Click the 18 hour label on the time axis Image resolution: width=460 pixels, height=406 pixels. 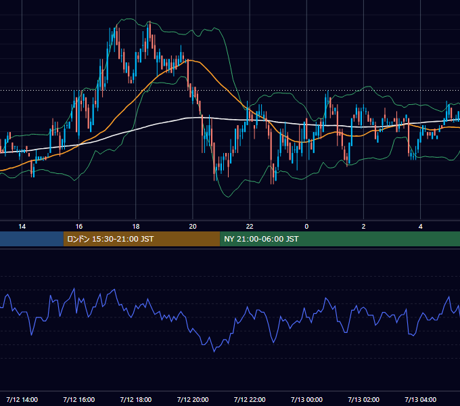pos(136,227)
